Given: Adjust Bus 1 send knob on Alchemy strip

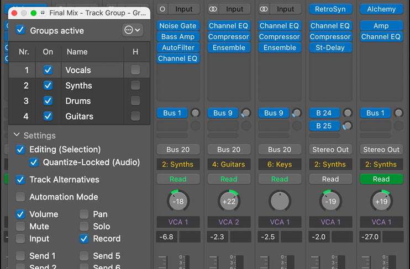Looking at the screenshot, I should tap(398, 113).
